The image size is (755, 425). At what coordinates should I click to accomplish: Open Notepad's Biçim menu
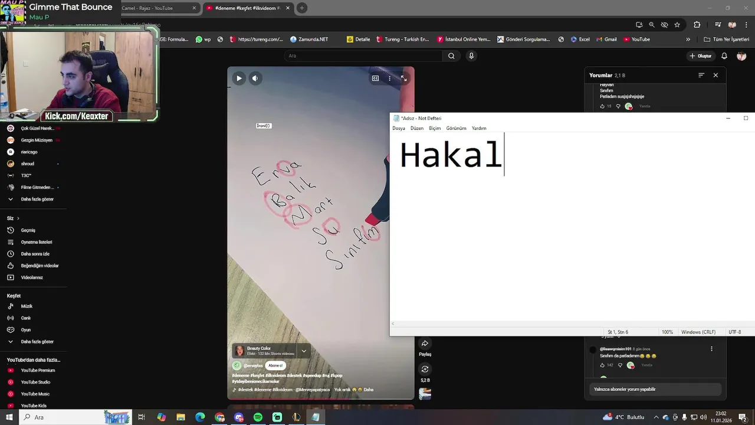[435, 128]
